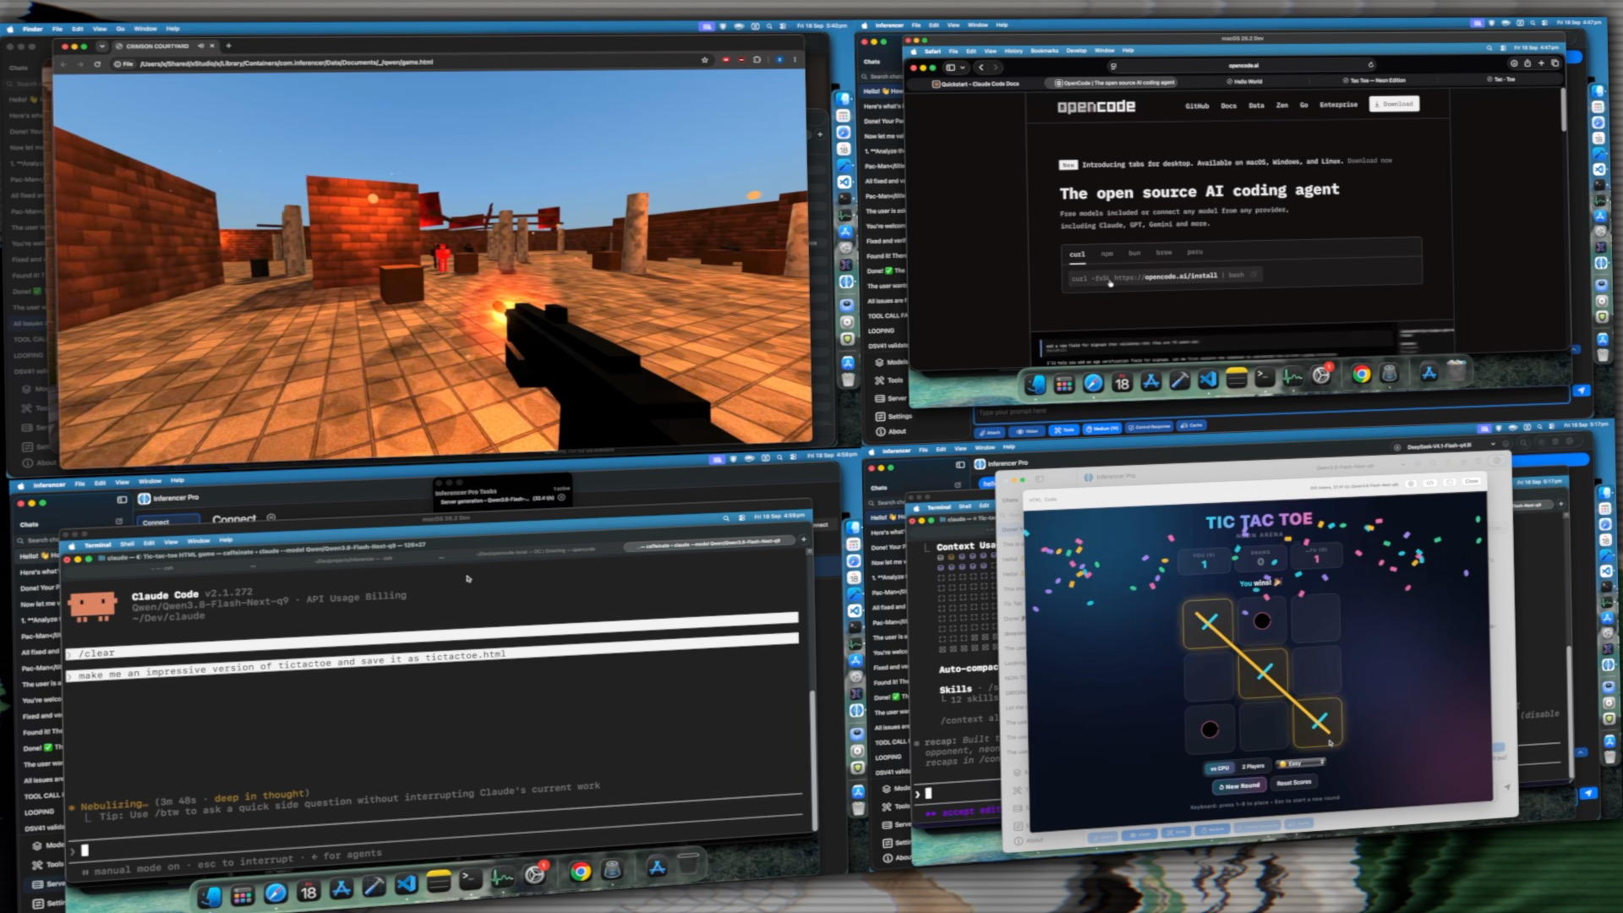This screenshot has width=1623, height=913.
Task: Toggle Control Response under the prompt field
Action: [1149, 427]
